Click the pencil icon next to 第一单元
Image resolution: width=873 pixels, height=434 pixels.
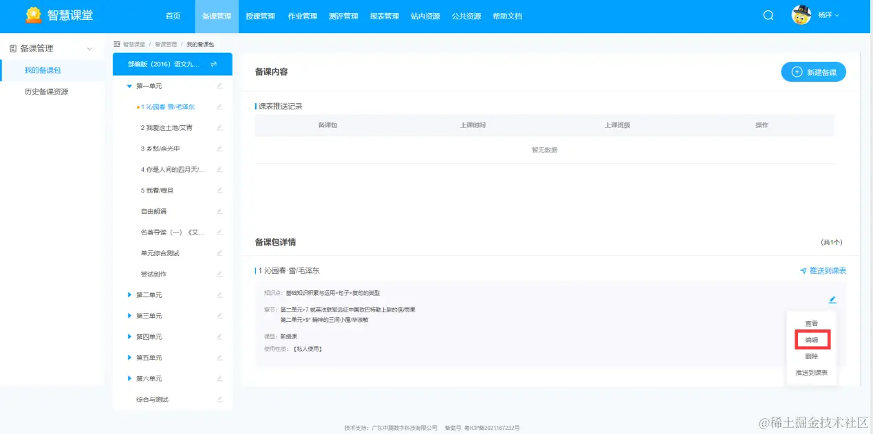[221, 85]
